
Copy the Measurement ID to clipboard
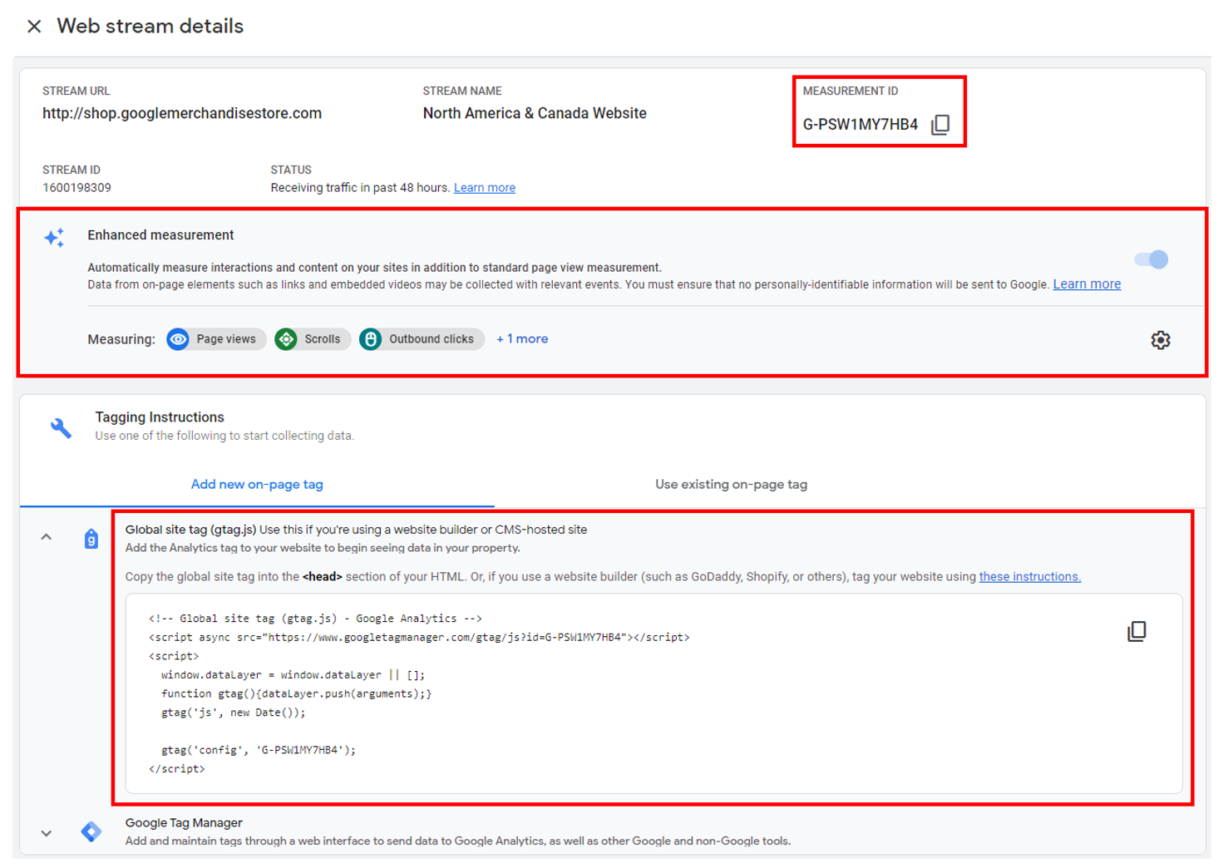940,125
